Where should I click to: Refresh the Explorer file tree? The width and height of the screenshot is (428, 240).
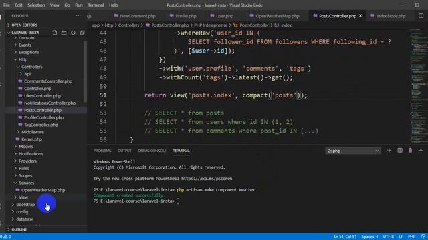[73, 33]
